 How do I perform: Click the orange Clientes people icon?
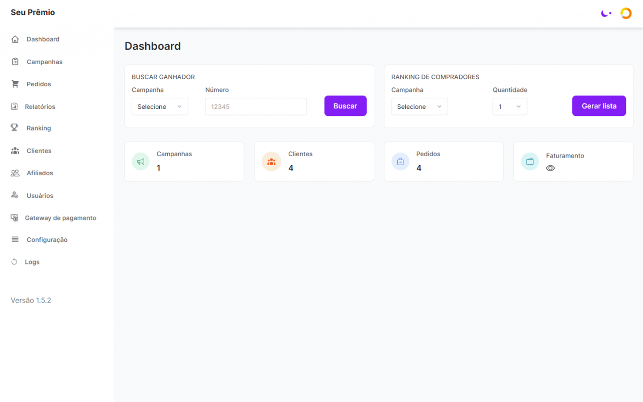271,162
